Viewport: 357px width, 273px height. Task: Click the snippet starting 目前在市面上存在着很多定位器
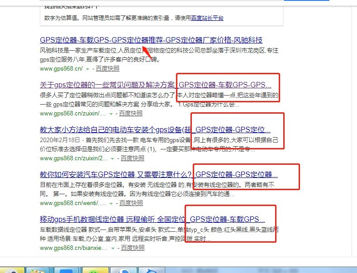point(157,189)
